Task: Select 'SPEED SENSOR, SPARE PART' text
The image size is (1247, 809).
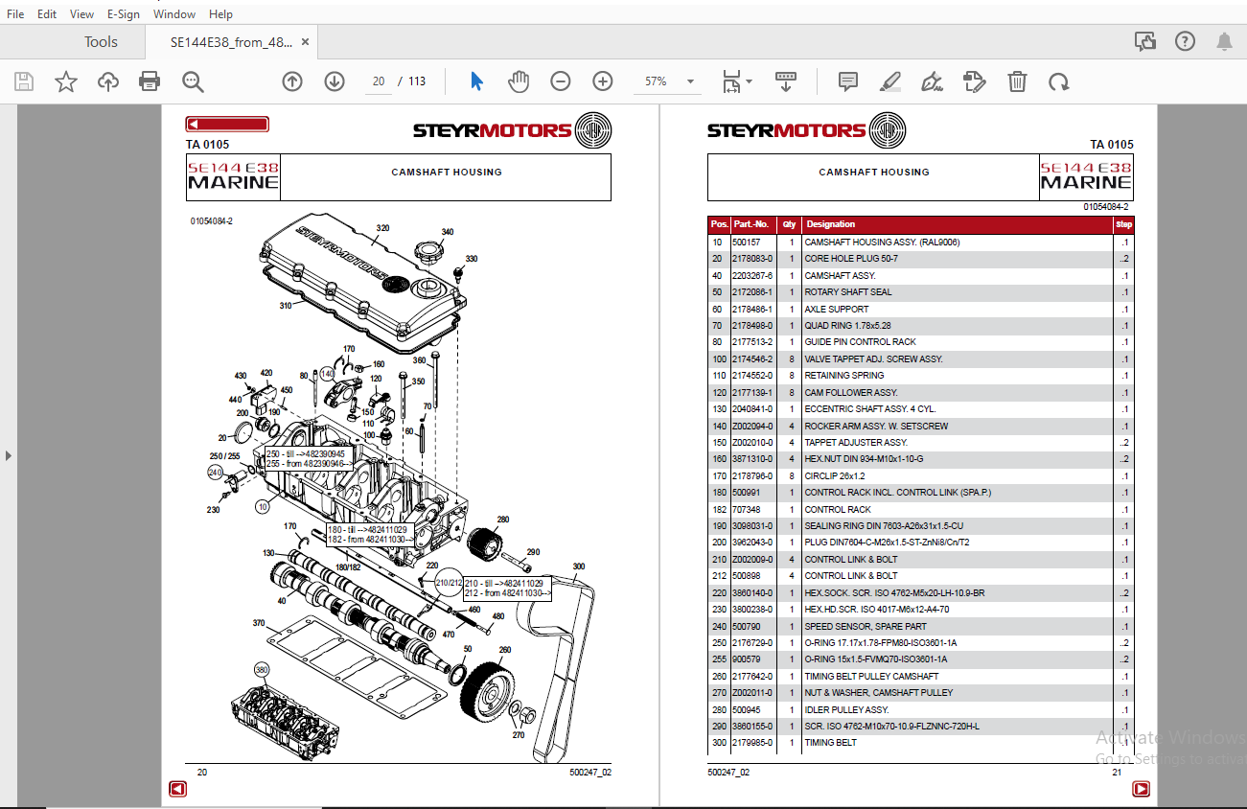Action: (x=866, y=627)
